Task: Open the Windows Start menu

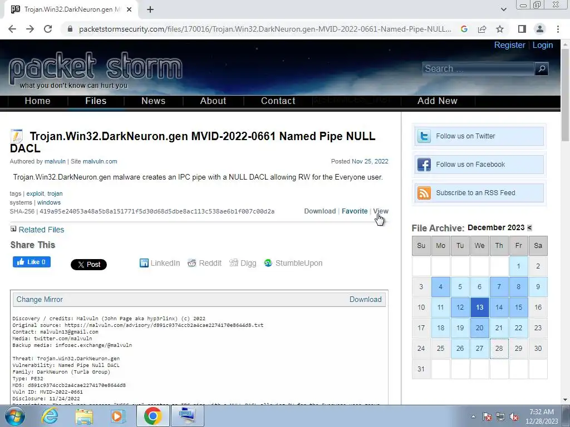Action: pos(14,416)
